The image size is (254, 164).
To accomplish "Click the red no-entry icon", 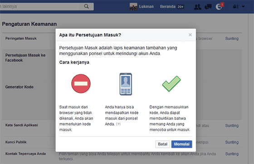I will 81,84.
